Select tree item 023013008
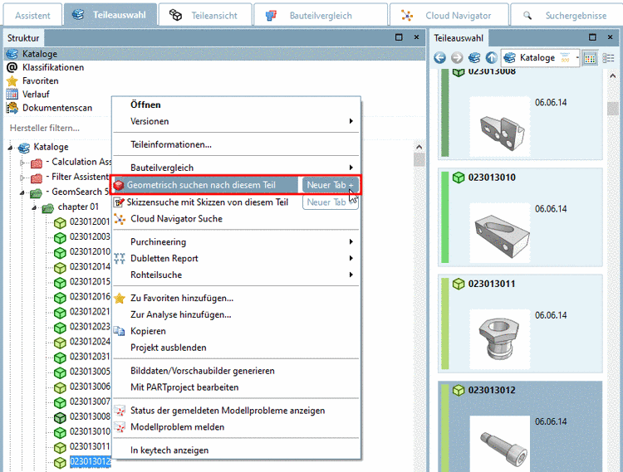 pyautogui.click(x=90, y=416)
